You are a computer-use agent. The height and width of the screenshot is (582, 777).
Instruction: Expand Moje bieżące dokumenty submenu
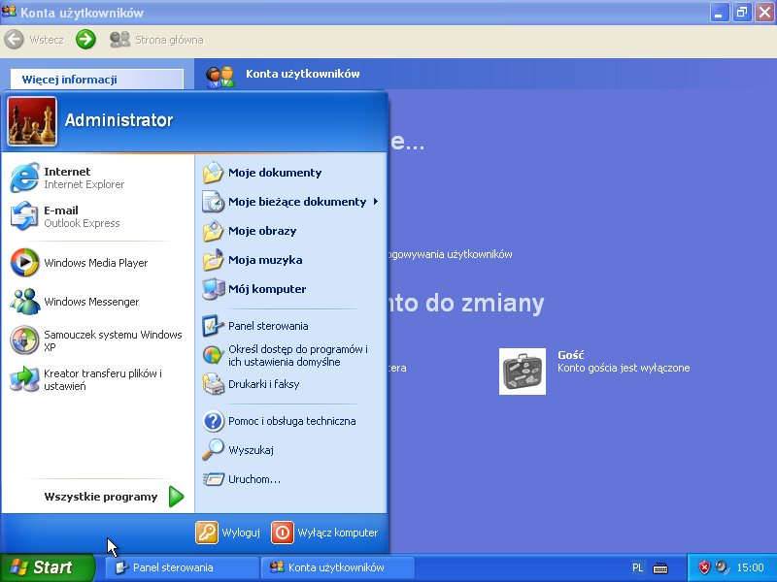[x=296, y=202]
